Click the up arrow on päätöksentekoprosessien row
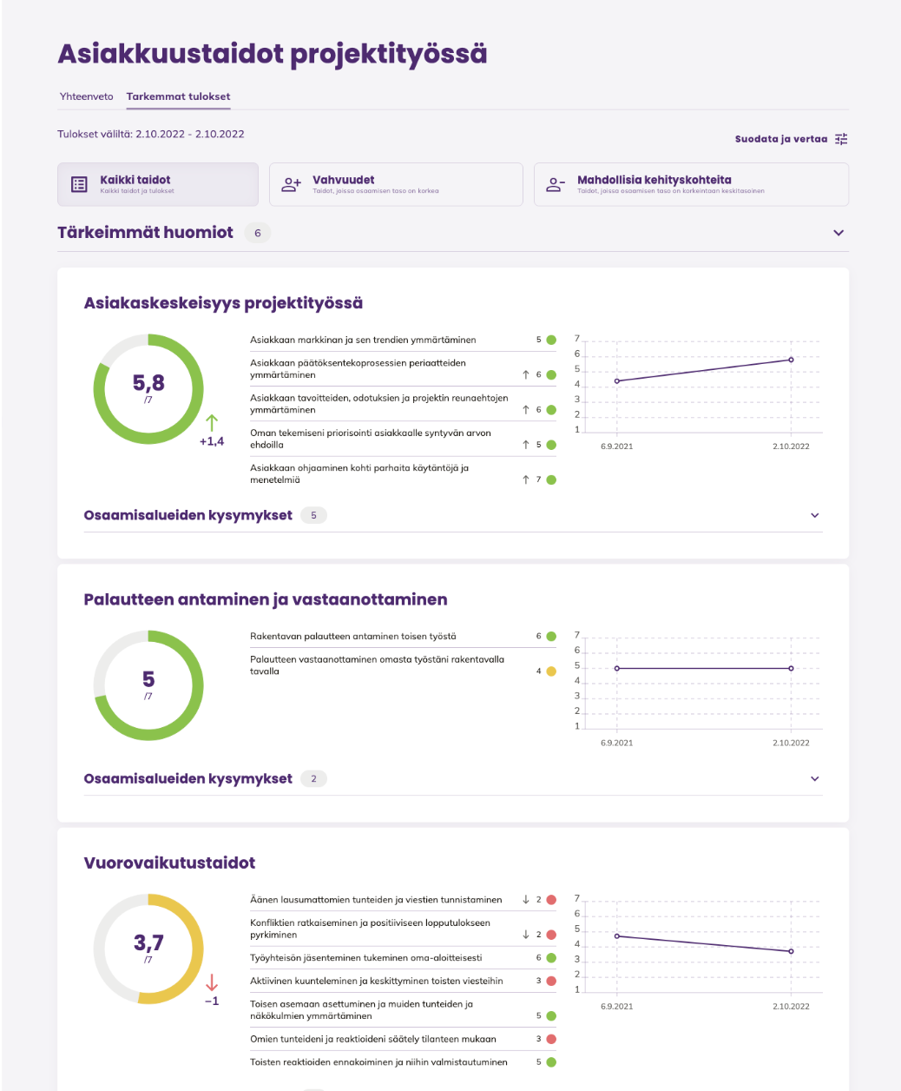 pyautogui.click(x=526, y=374)
